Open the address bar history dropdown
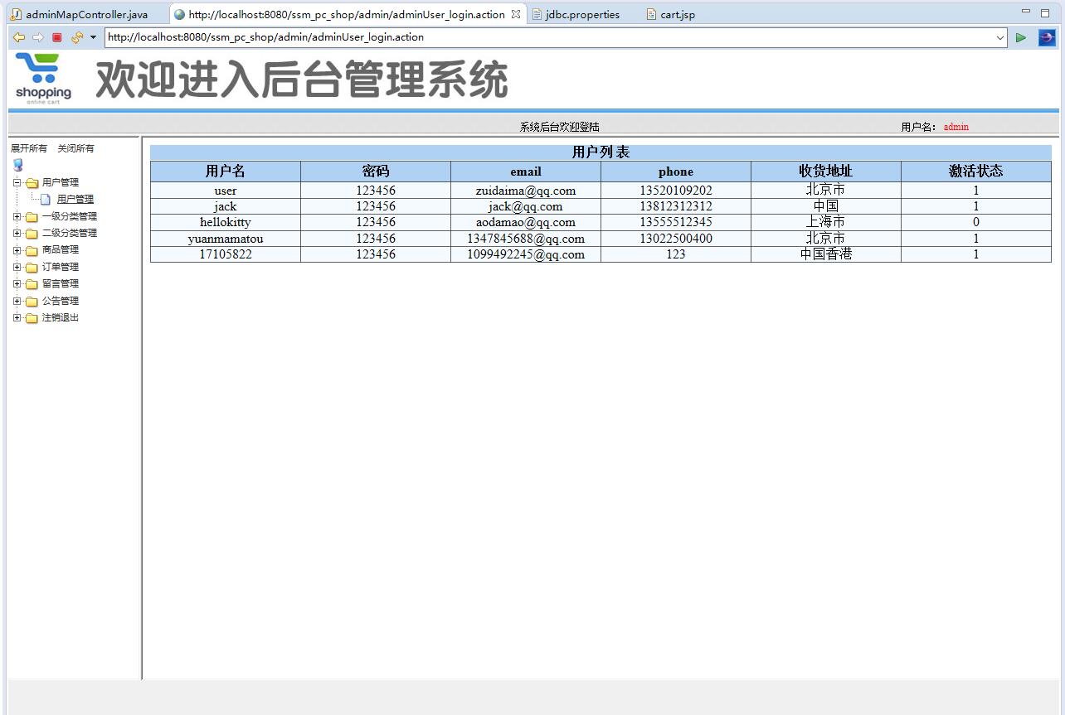Viewport: 1065px width, 715px height. point(999,37)
